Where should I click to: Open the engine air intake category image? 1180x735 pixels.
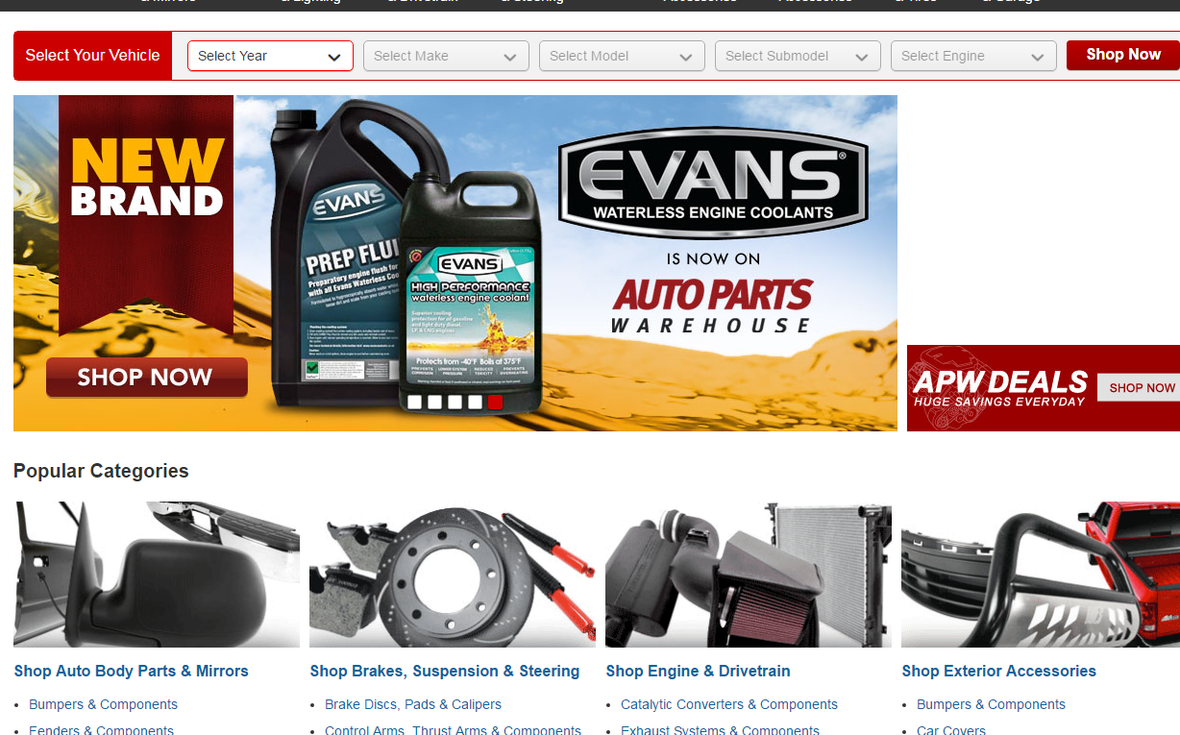click(x=749, y=575)
